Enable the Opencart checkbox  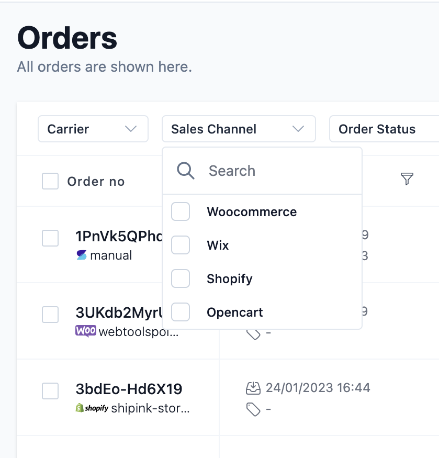click(181, 312)
